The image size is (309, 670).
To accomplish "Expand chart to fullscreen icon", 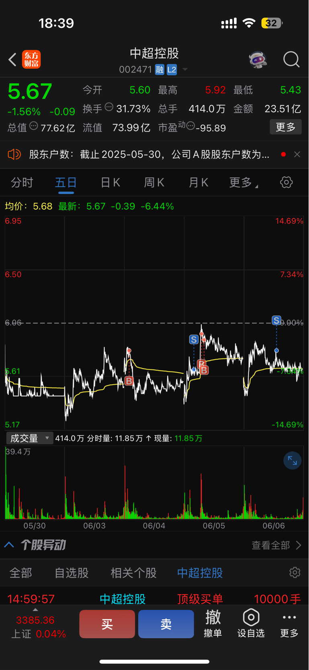I will [x=292, y=461].
